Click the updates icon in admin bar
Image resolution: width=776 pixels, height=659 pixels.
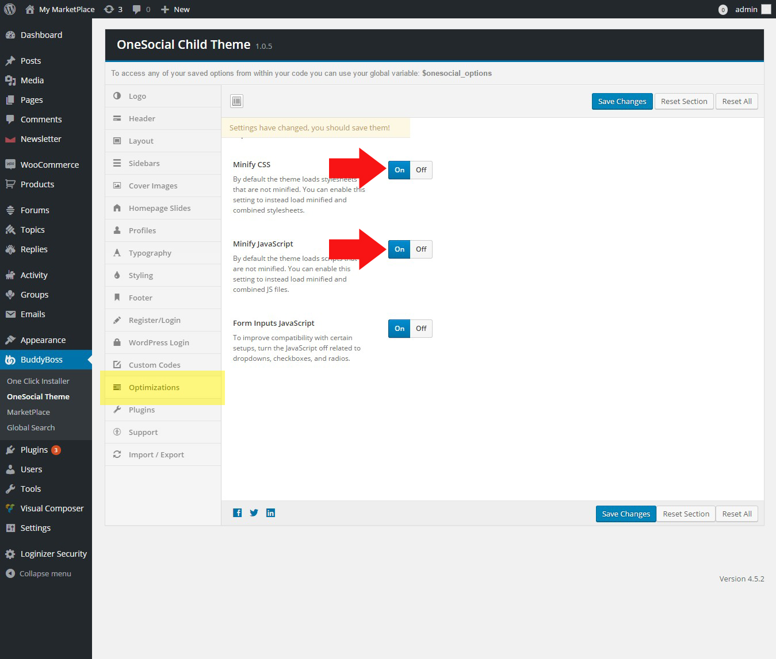[x=113, y=9]
